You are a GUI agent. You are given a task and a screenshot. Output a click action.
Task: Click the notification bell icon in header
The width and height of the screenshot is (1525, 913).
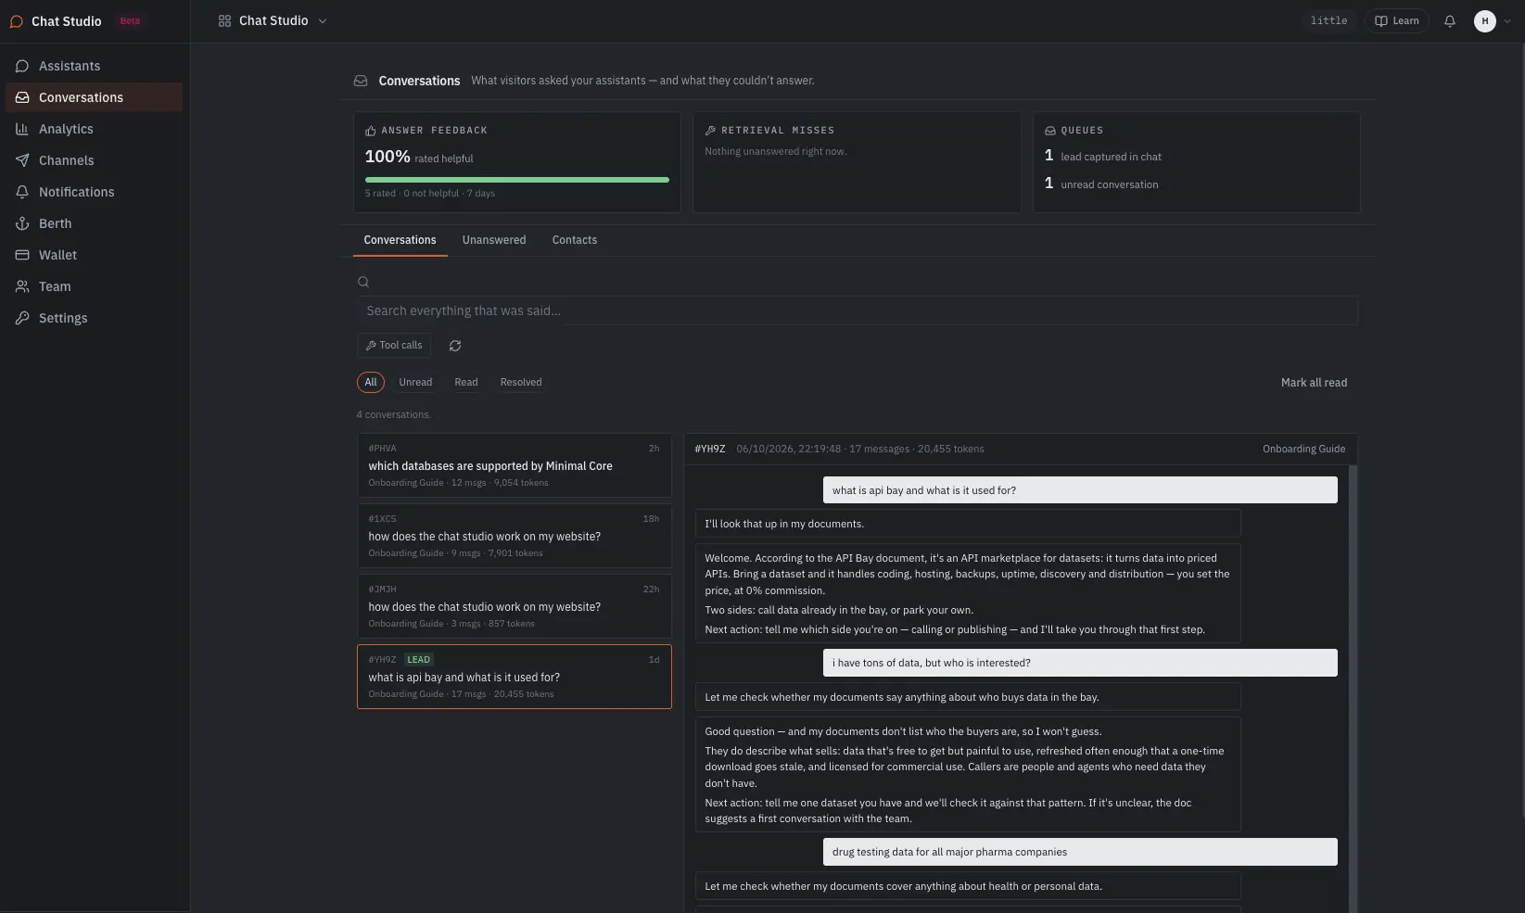(1450, 21)
